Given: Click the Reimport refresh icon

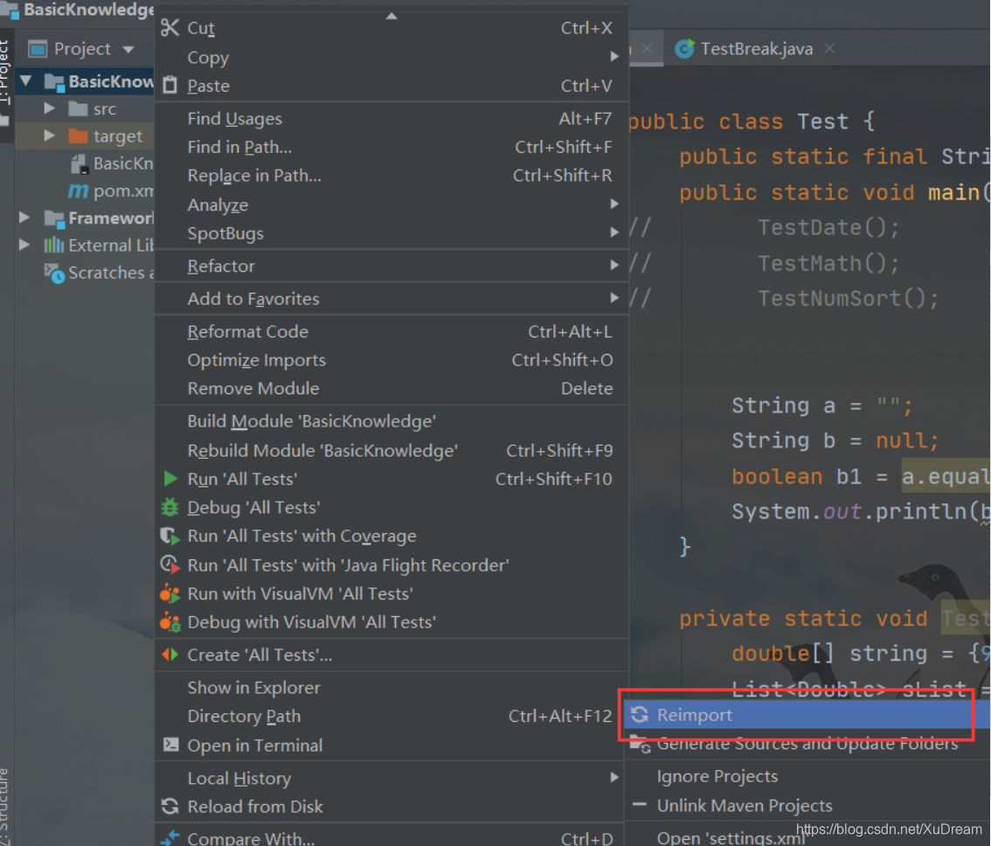Looking at the screenshot, I should click(640, 715).
